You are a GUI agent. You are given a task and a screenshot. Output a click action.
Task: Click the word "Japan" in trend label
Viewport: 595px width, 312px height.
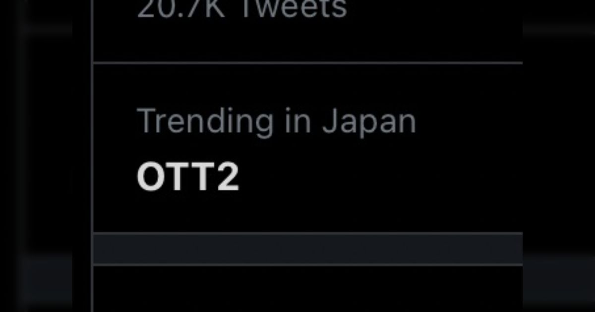(369, 120)
